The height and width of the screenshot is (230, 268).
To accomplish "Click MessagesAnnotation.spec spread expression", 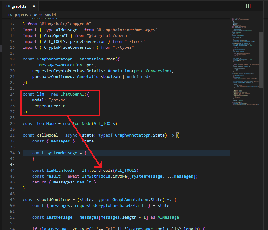I will pos(66,65).
